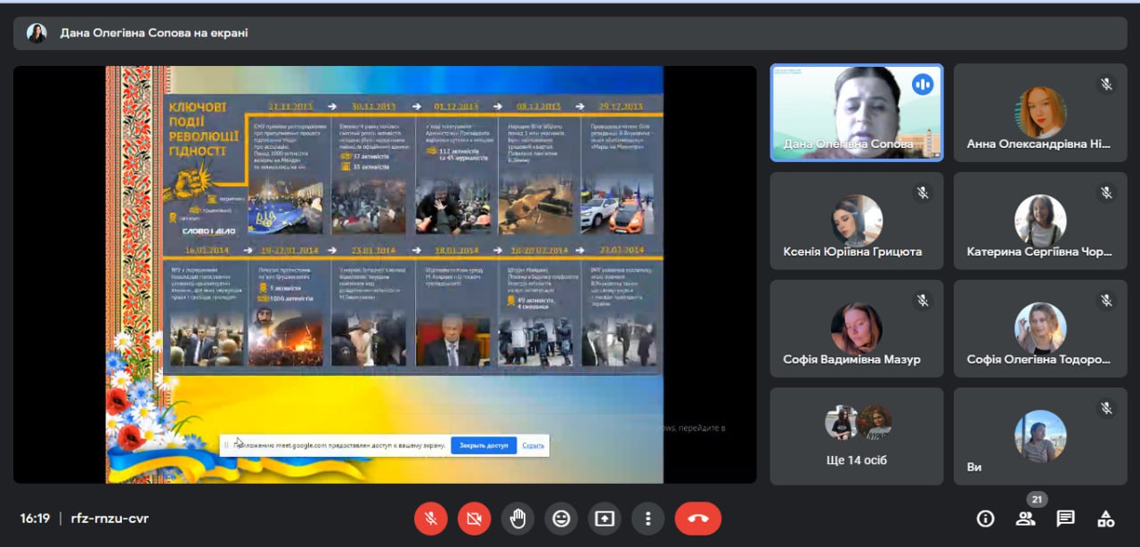Screen dimensions: 1140x547
Task: Click the blue 'Закрыть доступ' button
Action: point(483,445)
